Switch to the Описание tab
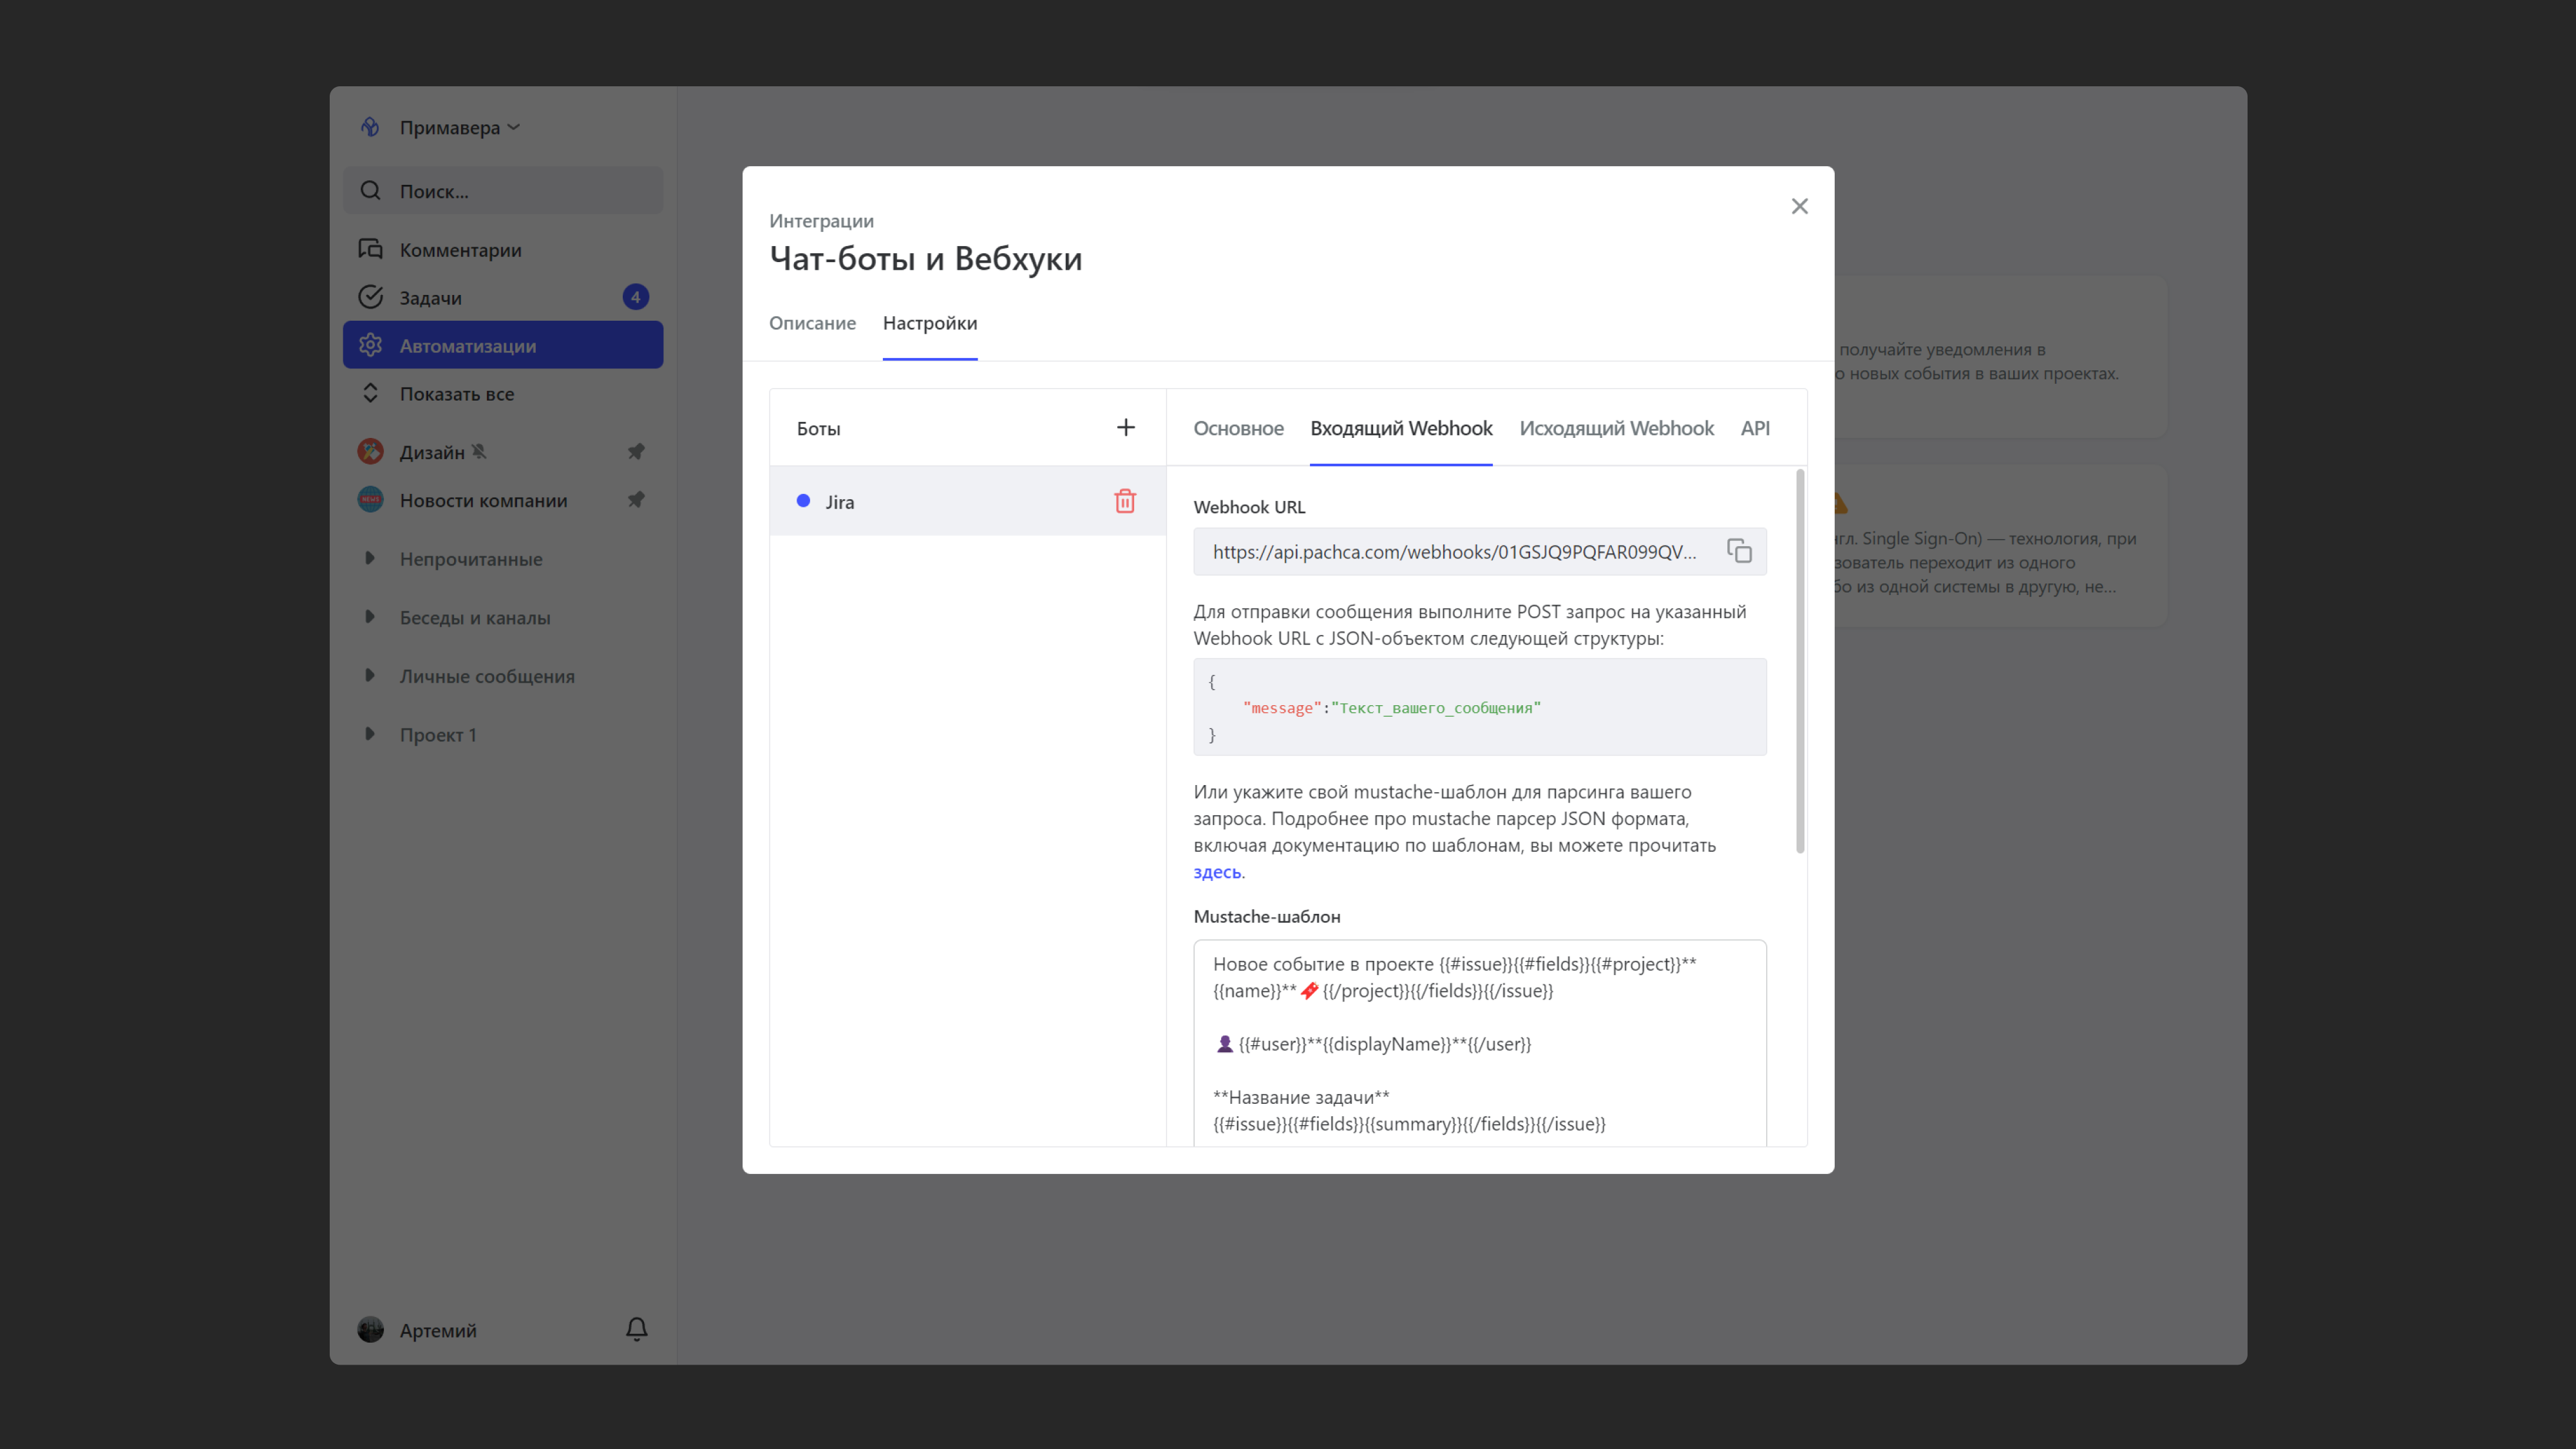The width and height of the screenshot is (2576, 1449). pyautogui.click(x=812, y=323)
